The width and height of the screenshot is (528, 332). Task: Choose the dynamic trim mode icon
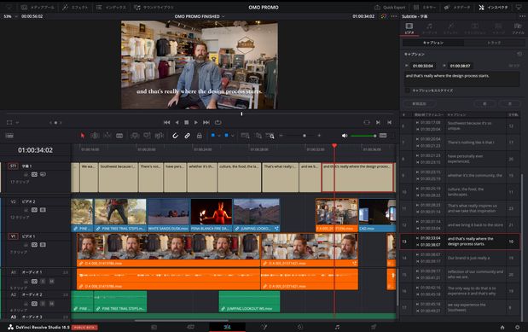pyautogui.click(x=107, y=136)
